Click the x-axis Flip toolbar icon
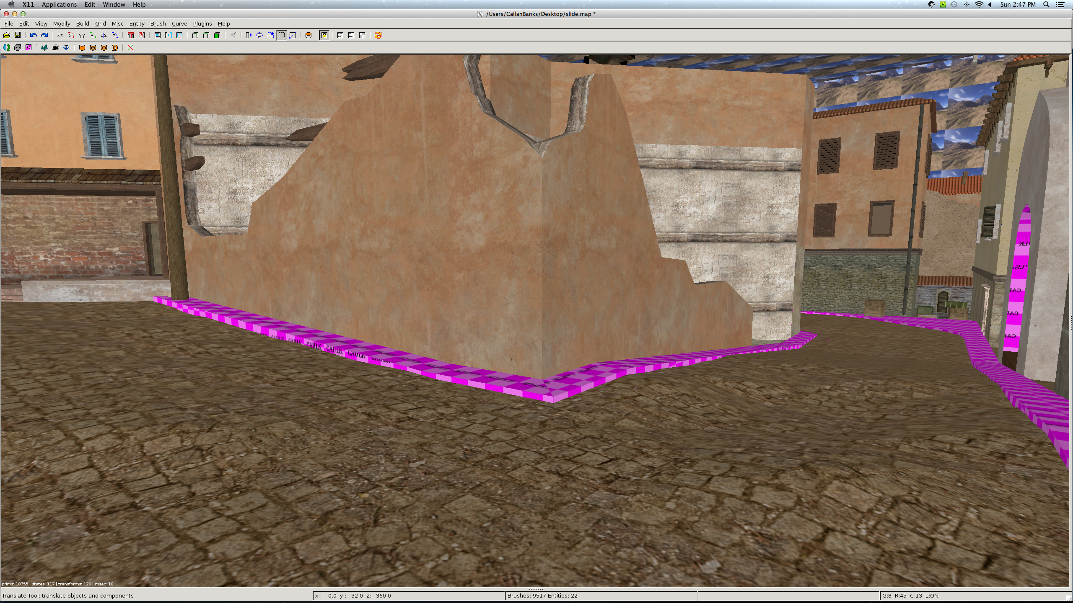Screen dimensions: 1073x603 pos(60,35)
